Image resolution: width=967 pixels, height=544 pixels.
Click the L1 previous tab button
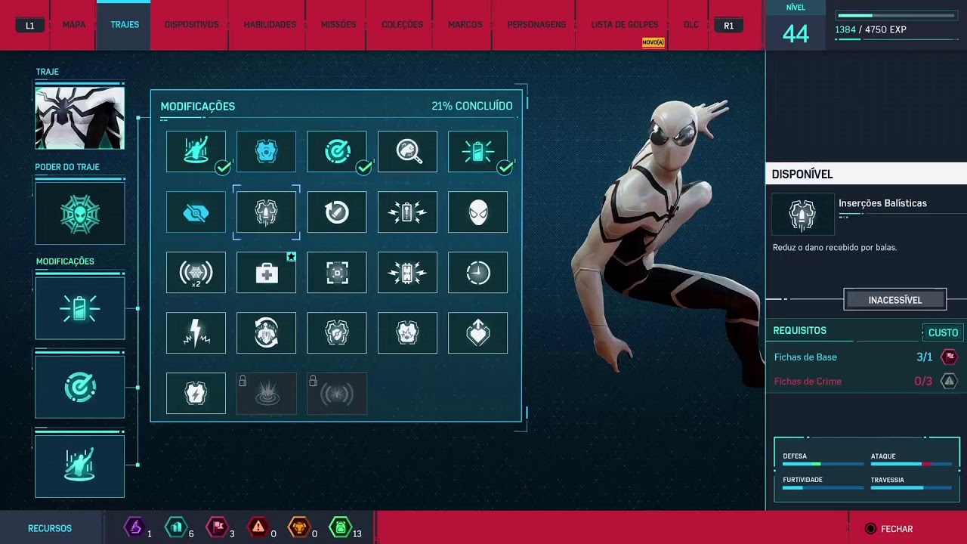coord(30,26)
